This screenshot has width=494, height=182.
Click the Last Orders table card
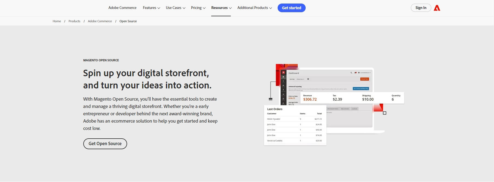pyautogui.click(x=295, y=125)
